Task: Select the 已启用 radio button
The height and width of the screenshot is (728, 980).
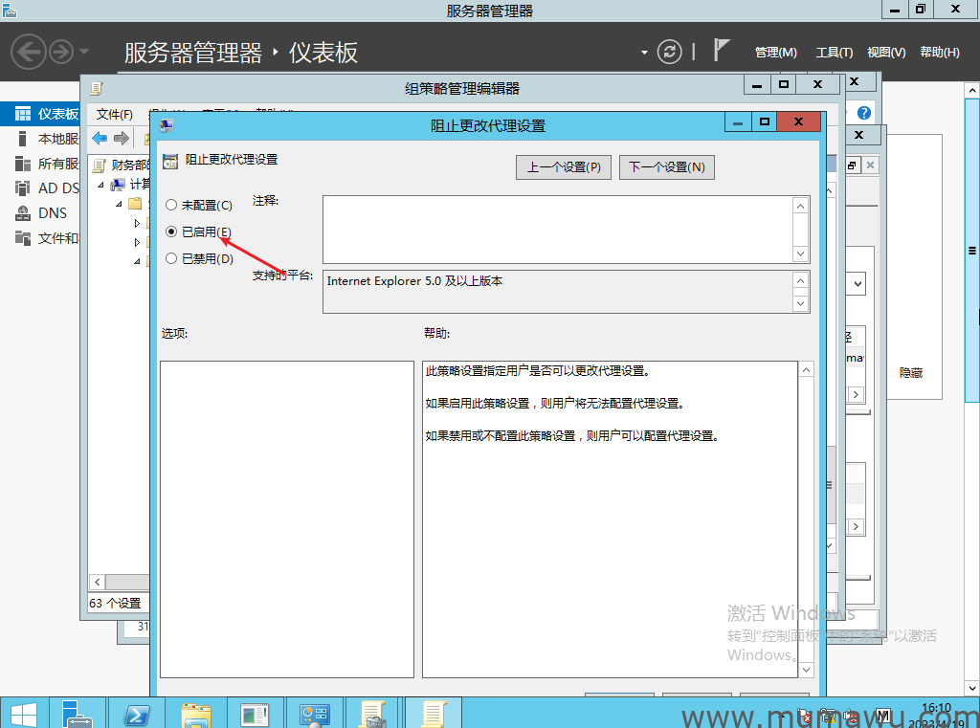Action: coord(171,232)
